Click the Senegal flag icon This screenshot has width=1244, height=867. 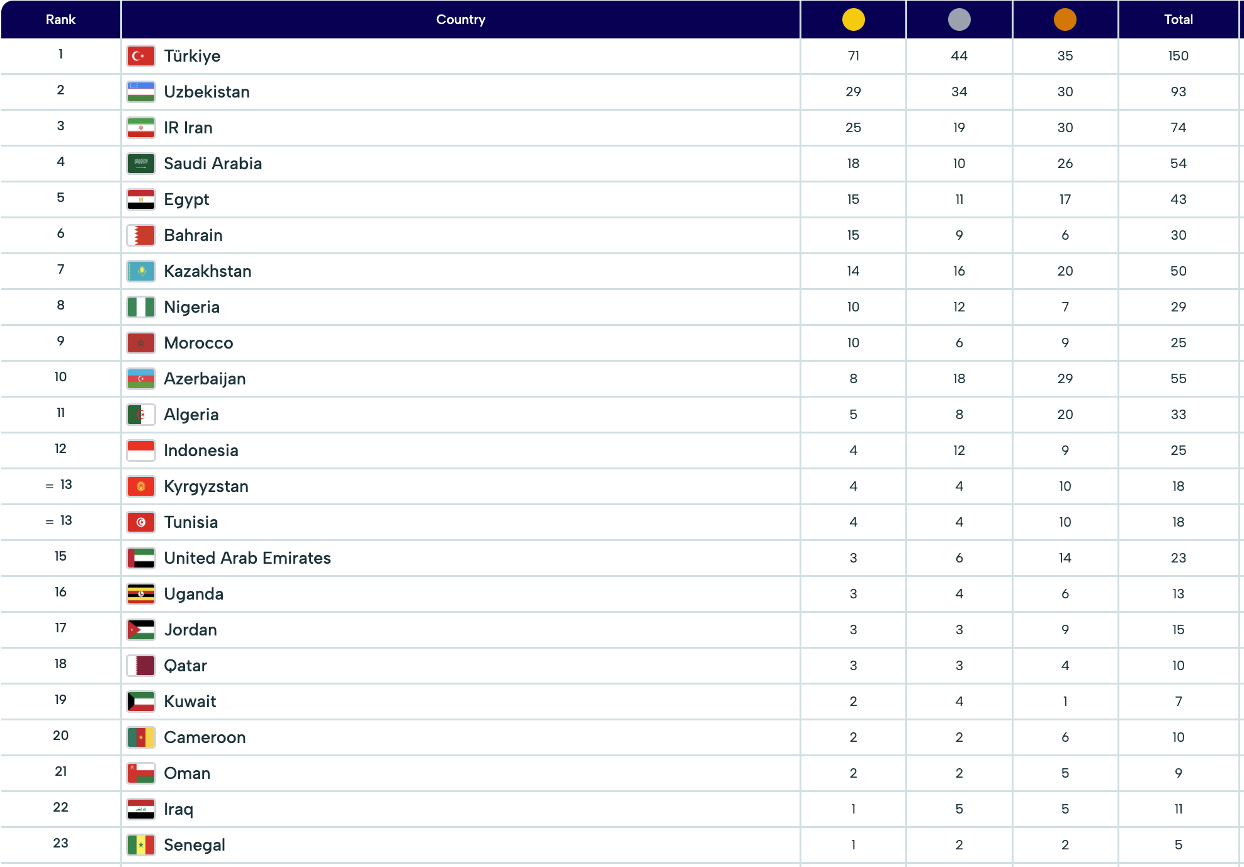tap(141, 845)
